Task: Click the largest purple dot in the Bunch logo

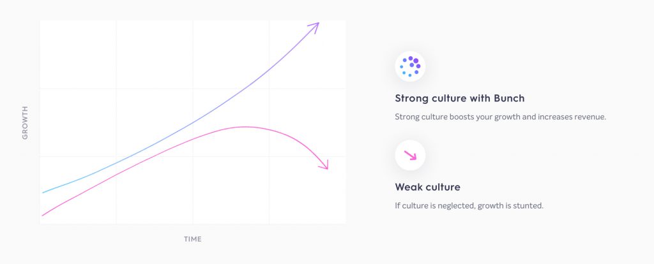Action: pos(416,61)
